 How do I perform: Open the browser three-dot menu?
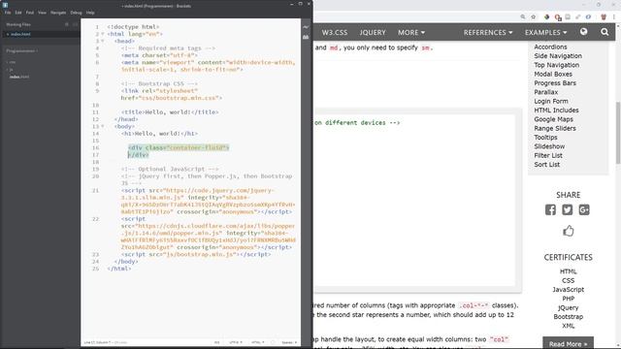pos(614,17)
